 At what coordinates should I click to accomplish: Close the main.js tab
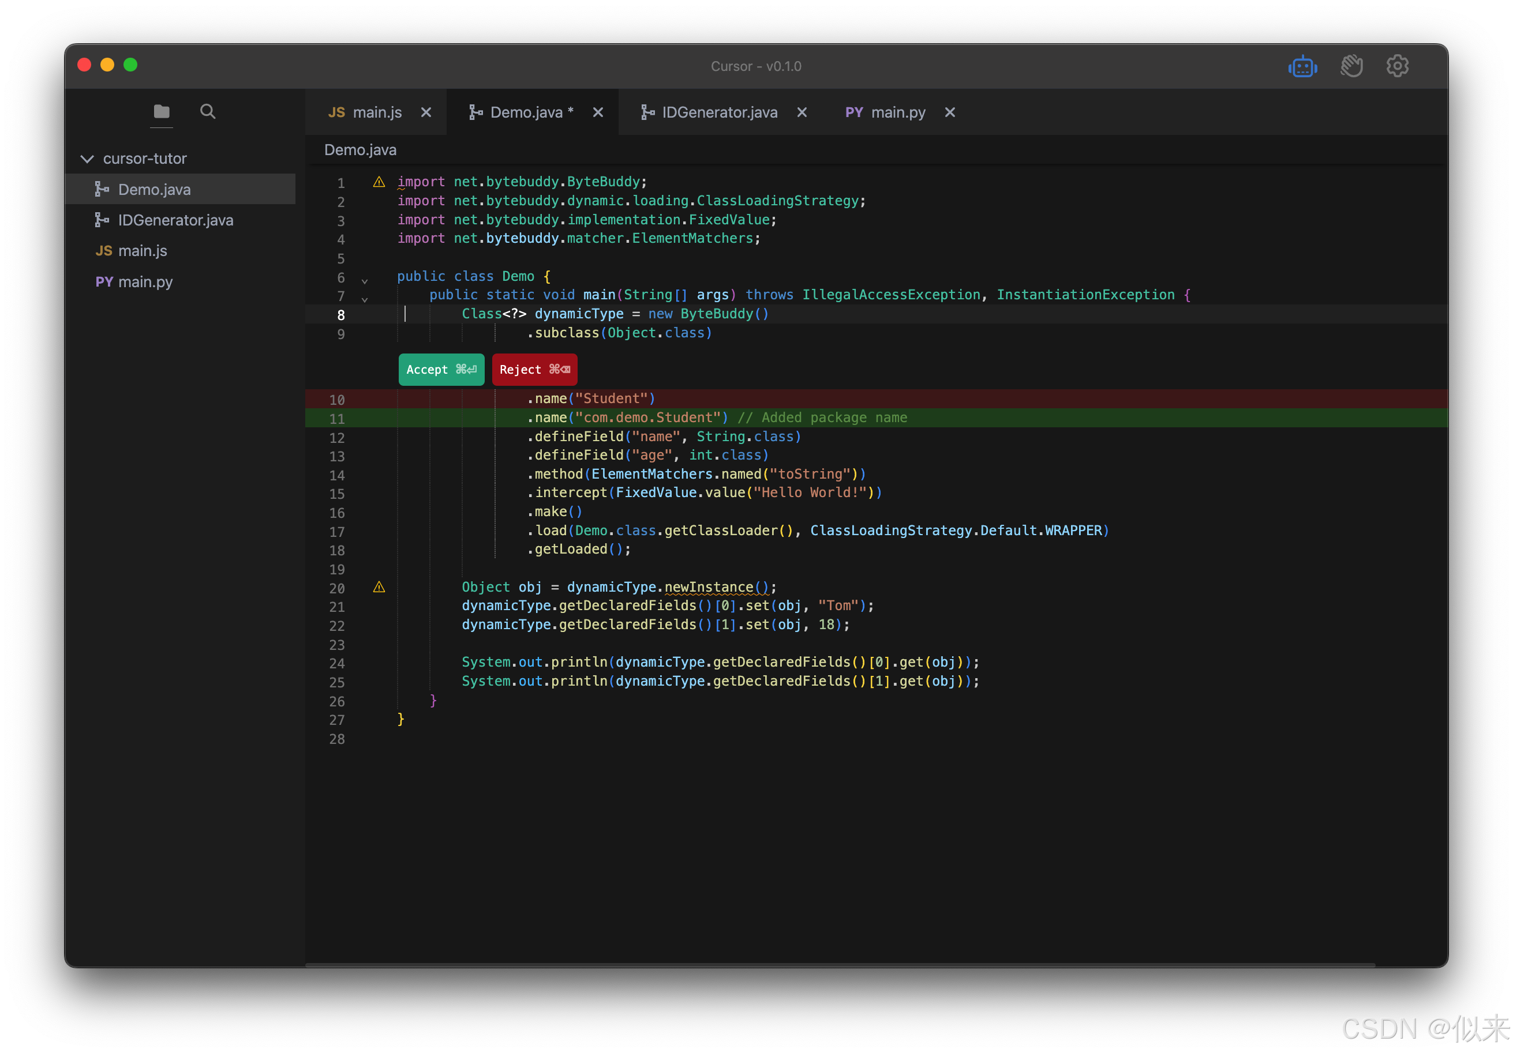pos(426,112)
